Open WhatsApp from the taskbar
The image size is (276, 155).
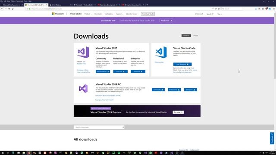(151, 153)
